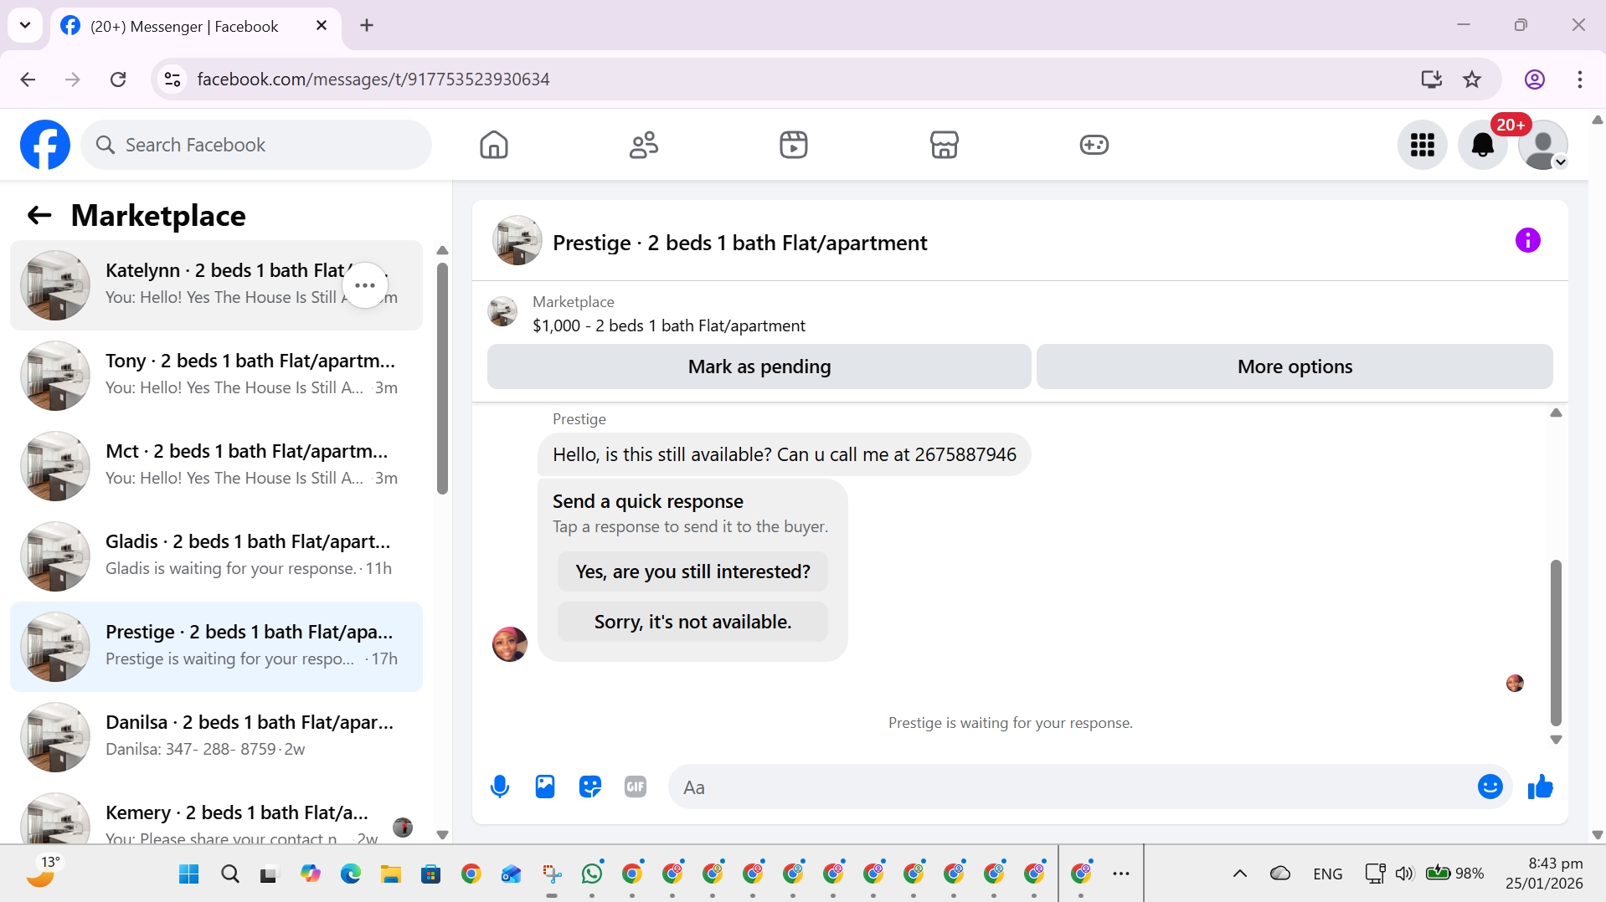The image size is (1606, 902).
Task: Click the conversation list scrollbar thumb
Action: [442, 379]
